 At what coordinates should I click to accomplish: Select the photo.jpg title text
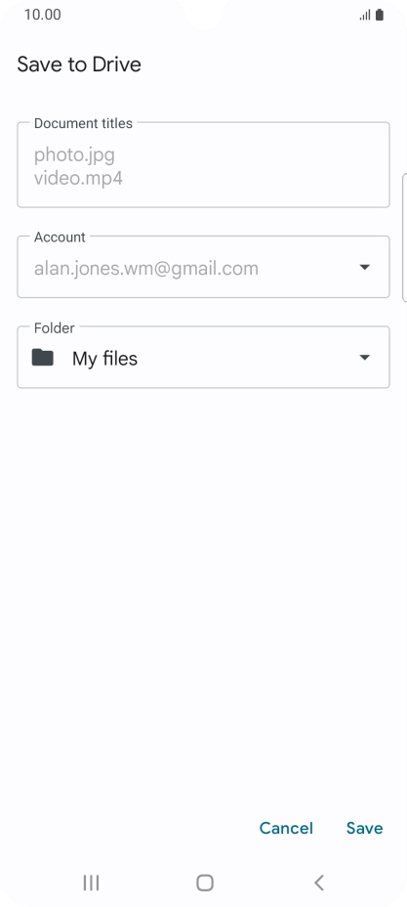(x=74, y=155)
